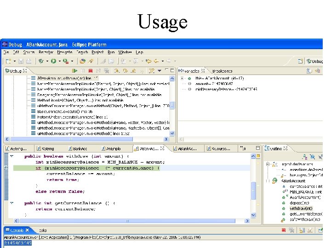Click the Remove All Terminated icon in Console
The width and height of the screenshot is (331, 248).
(291, 230)
